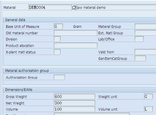
Task: Click the 'Ext. Matl Group' label
Action: pyautogui.click(x=111, y=33)
